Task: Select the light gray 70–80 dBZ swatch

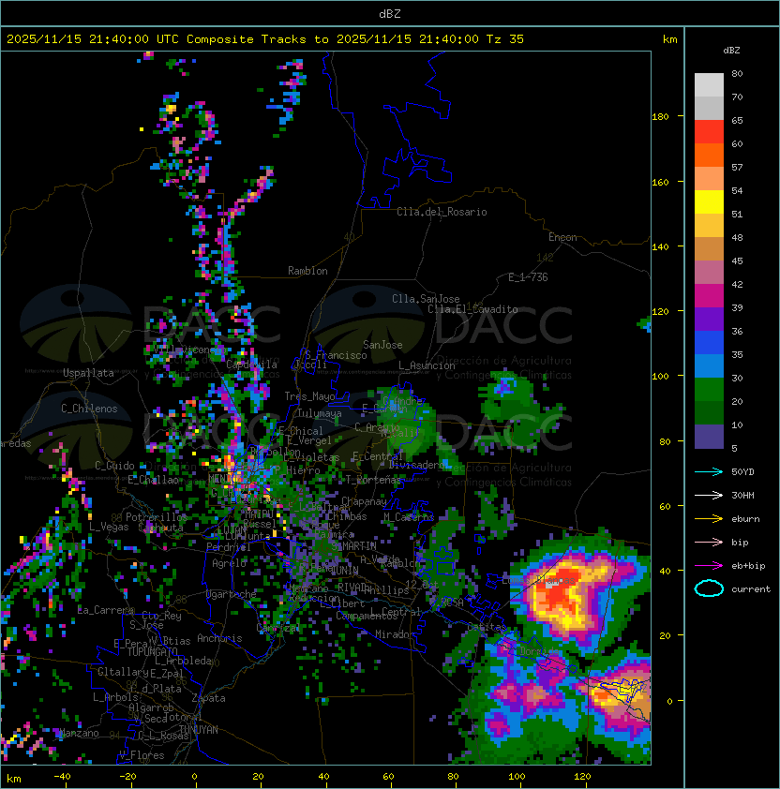Action: click(x=709, y=85)
